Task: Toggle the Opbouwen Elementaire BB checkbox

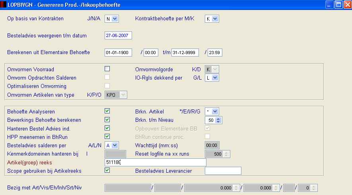Action: (208, 128)
